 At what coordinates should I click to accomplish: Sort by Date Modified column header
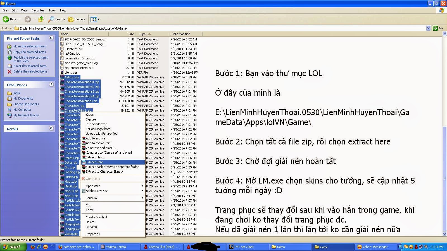(186, 34)
